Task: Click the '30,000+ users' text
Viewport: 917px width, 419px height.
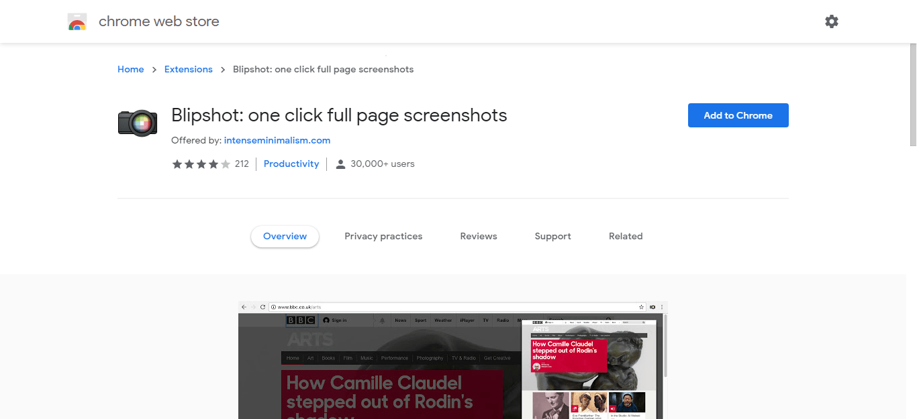Action: pos(383,164)
